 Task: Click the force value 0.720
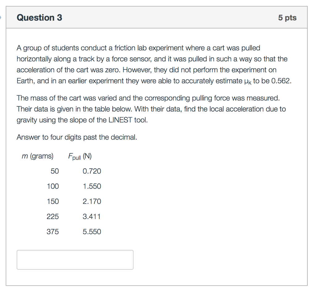(92, 171)
